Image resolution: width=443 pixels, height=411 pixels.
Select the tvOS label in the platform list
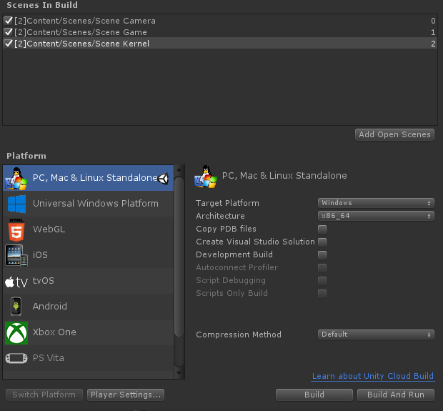43,281
